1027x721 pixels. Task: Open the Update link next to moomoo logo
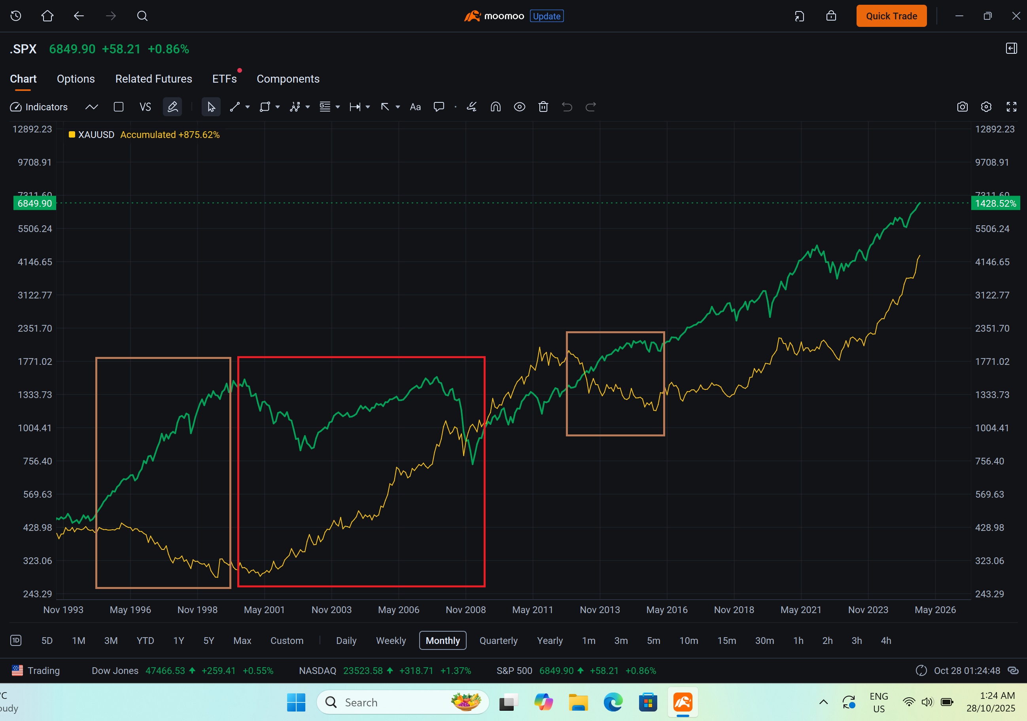(546, 16)
